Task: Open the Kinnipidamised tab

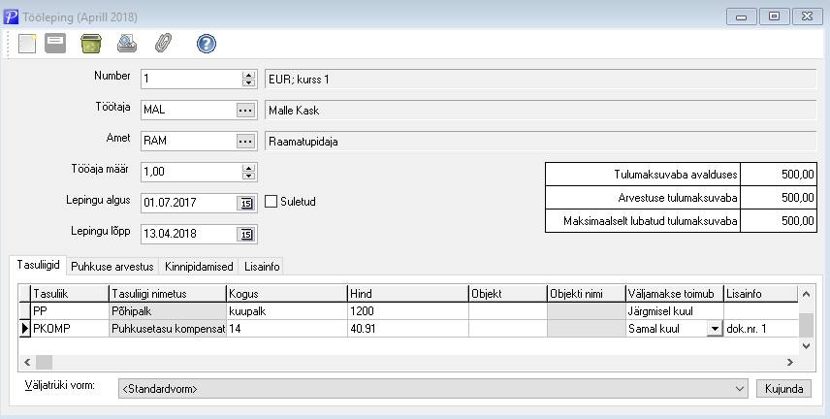Action: click(x=199, y=267)
